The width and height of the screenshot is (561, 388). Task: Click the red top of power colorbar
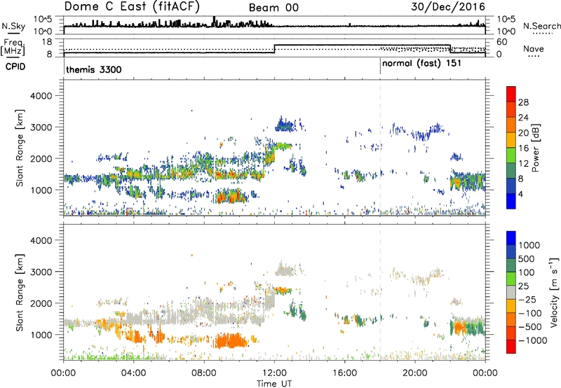[x=511, y=94]
